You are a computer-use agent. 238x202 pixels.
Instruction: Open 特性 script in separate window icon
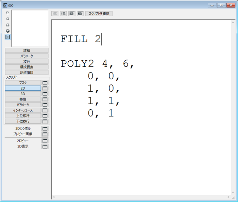tap(45, 99)
